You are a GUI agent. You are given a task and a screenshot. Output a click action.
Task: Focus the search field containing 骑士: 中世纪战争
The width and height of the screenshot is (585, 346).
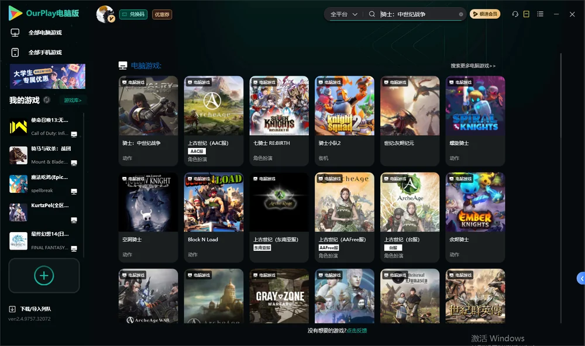tap(418, 14)
